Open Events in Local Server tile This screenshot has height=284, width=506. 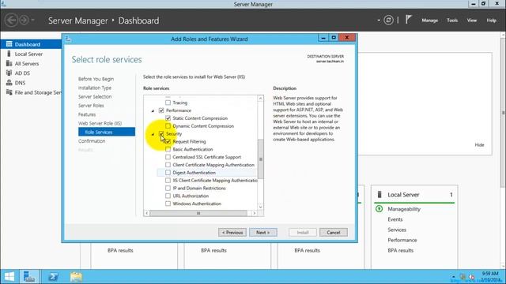coord(395,219)
